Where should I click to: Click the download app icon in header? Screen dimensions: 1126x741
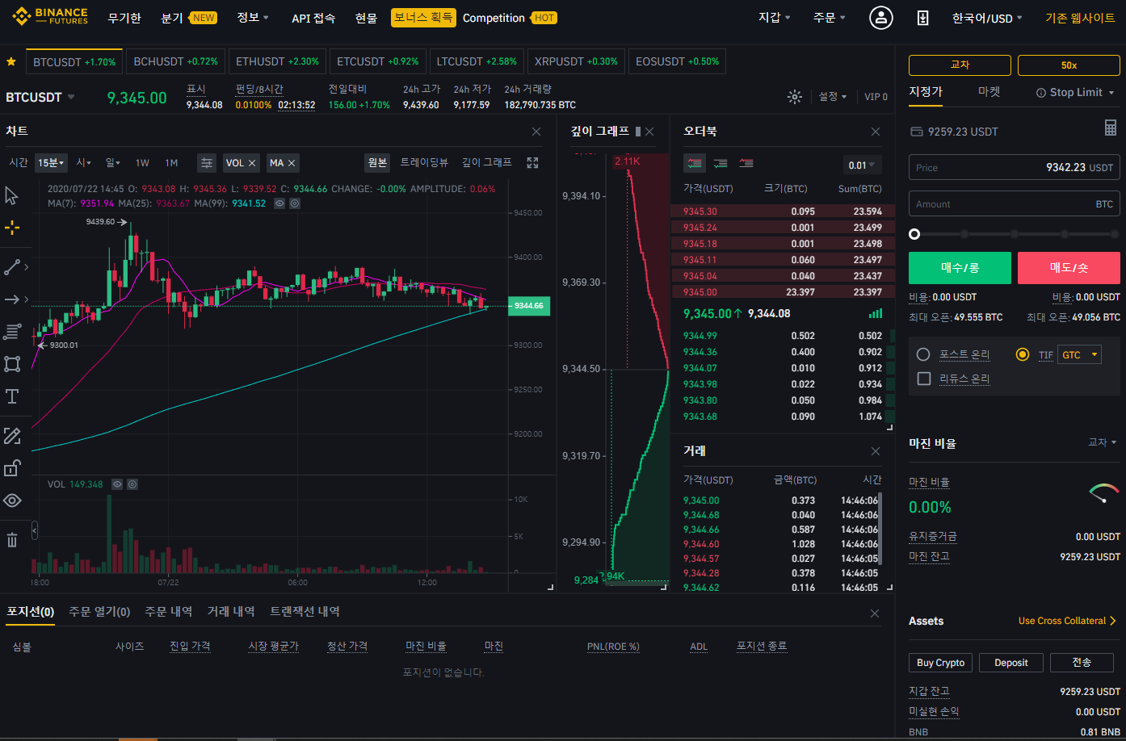pyautogui.click(x=922, y=18)
